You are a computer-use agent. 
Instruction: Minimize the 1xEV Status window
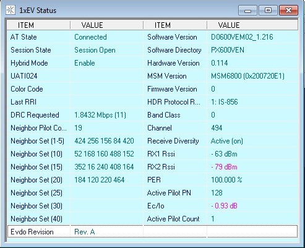click(247, 11)
